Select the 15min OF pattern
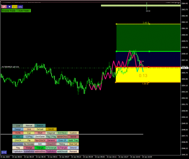 pos(62,140)
